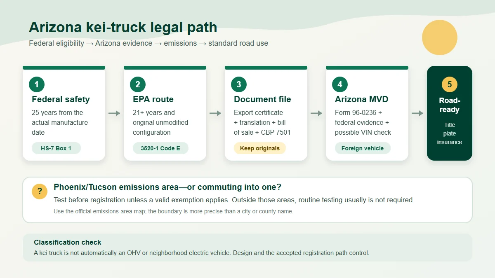Click the Test before registration sentence
495x278 pixels.
234,200
